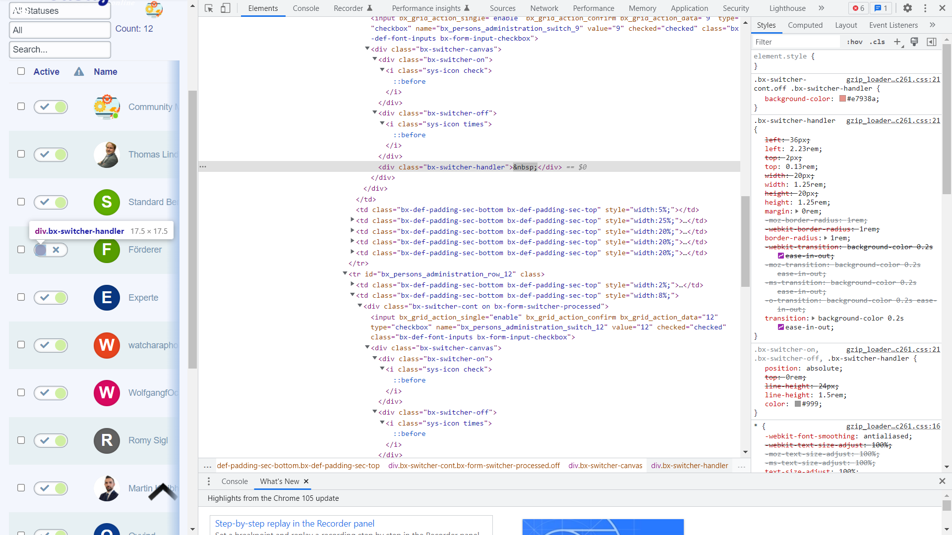952x535 pixels.
Task: Toggle Förderer active switcher
Action: tap(51, 250)
